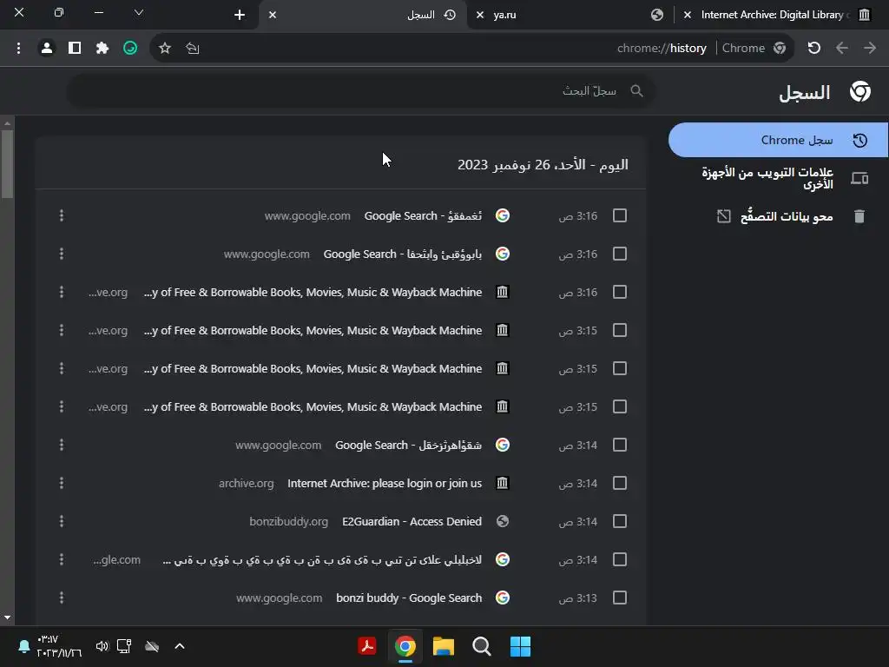Close the السجل history tab
Image resolution: width=889 pixels, height=667 pixels.
tap(273, 15)
